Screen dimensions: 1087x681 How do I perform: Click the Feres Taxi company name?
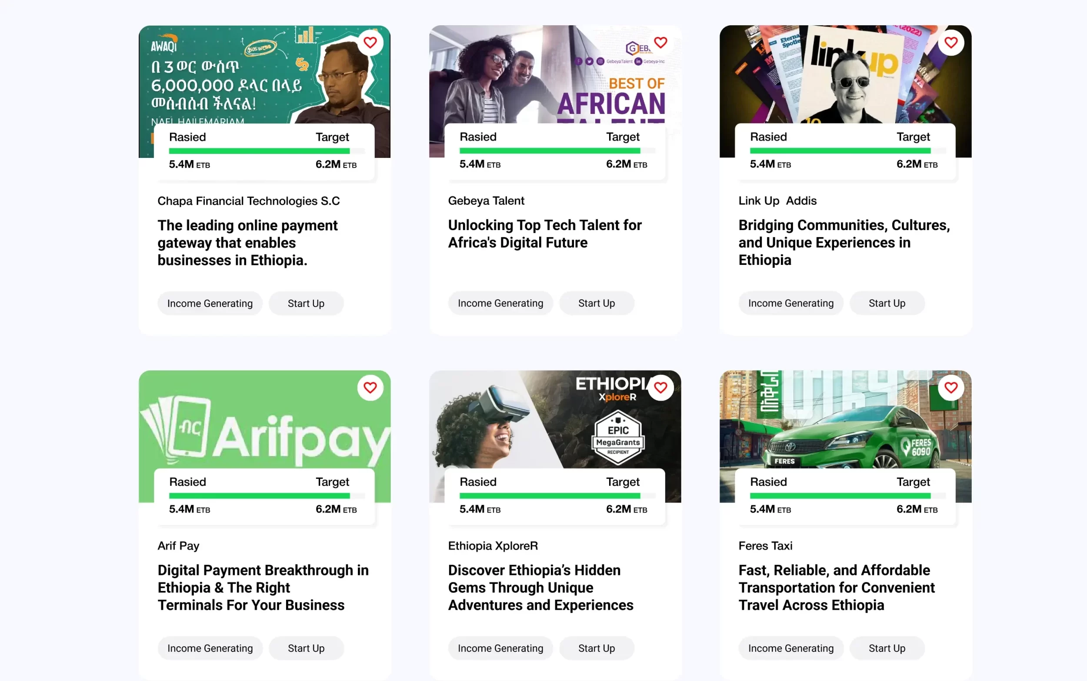(x=765, y=546)
